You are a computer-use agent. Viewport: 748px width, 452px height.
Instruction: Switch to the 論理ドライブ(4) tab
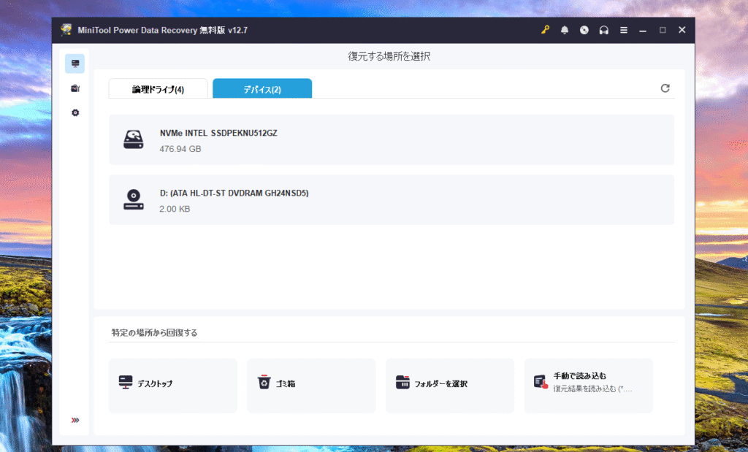(158, 89)
